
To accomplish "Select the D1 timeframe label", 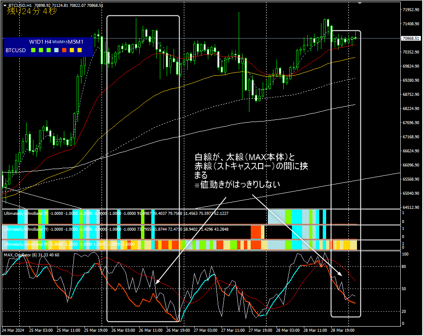I will pyautogui.click(x=40, y=42).
